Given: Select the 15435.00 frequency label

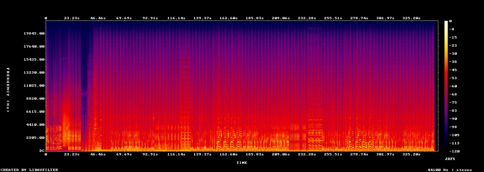Looking at the screenshot, I should 34,60.
